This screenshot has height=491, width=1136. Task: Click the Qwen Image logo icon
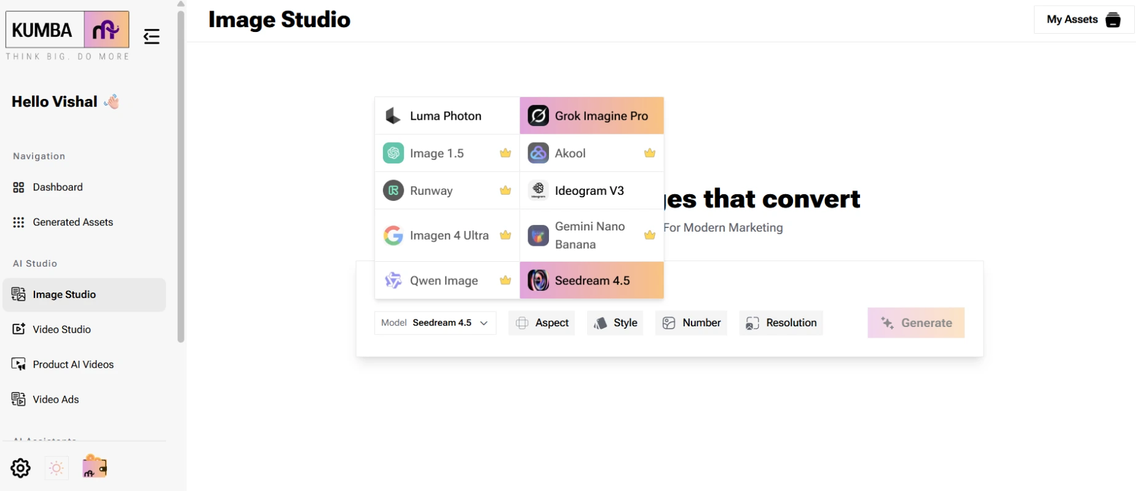pos(393,280)
